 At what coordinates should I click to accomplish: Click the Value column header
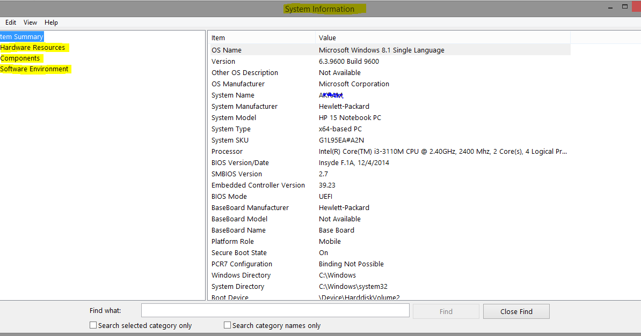click(x=443, y=38)
